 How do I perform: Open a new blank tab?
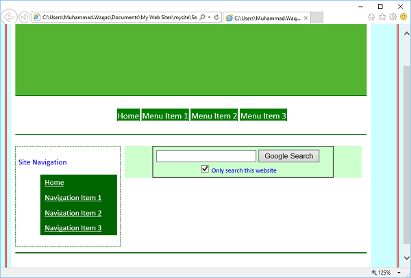316,17
